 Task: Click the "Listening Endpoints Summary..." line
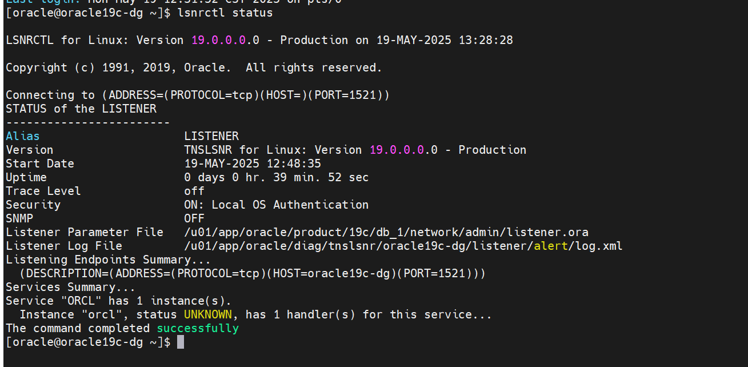point(109,260)
